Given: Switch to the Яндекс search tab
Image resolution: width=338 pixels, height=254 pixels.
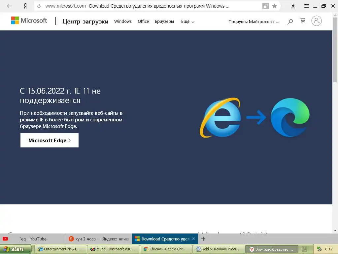Looking at the screenshot, I should click(99, 239).
